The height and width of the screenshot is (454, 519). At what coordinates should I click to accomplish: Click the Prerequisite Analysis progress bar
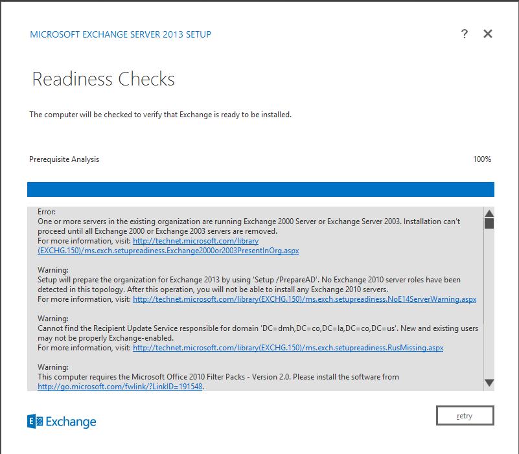[x=260, y=189]
